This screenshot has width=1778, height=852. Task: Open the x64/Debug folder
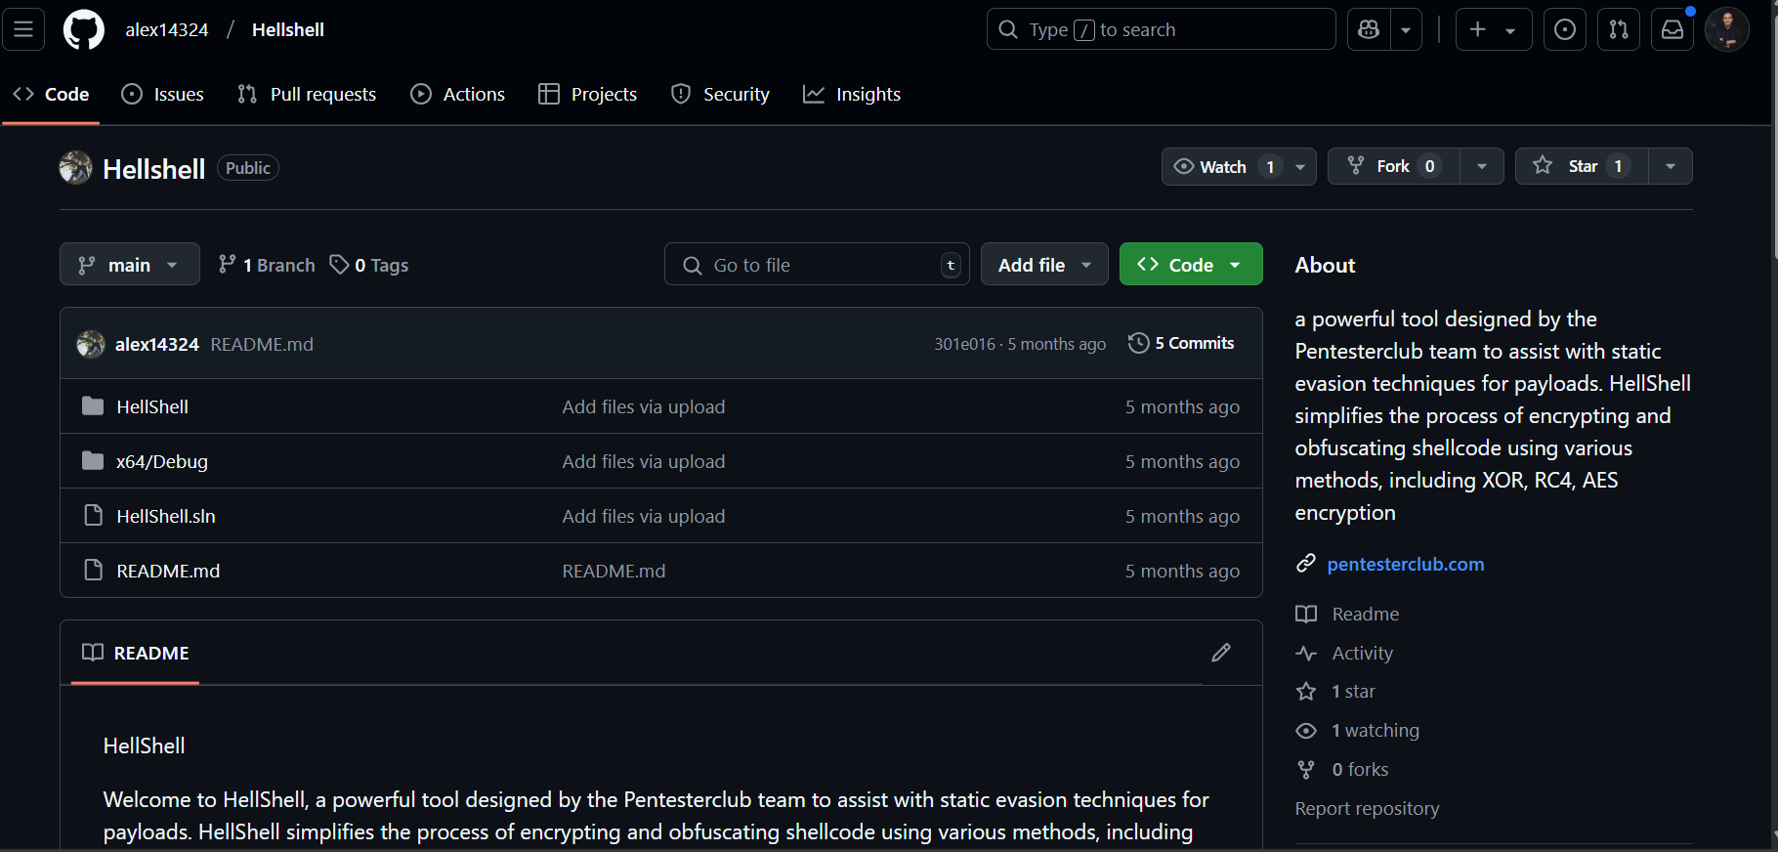(x=162, y=461)
